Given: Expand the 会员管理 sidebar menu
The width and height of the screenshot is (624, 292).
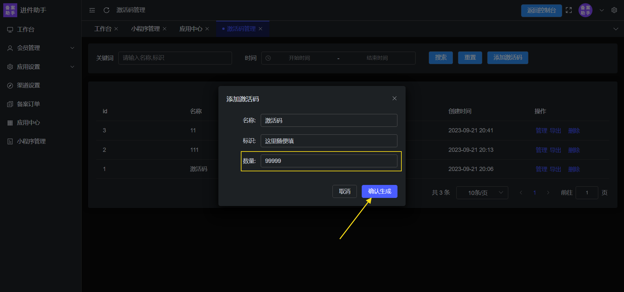Looking at the screenshot, I should coord(41,48).
